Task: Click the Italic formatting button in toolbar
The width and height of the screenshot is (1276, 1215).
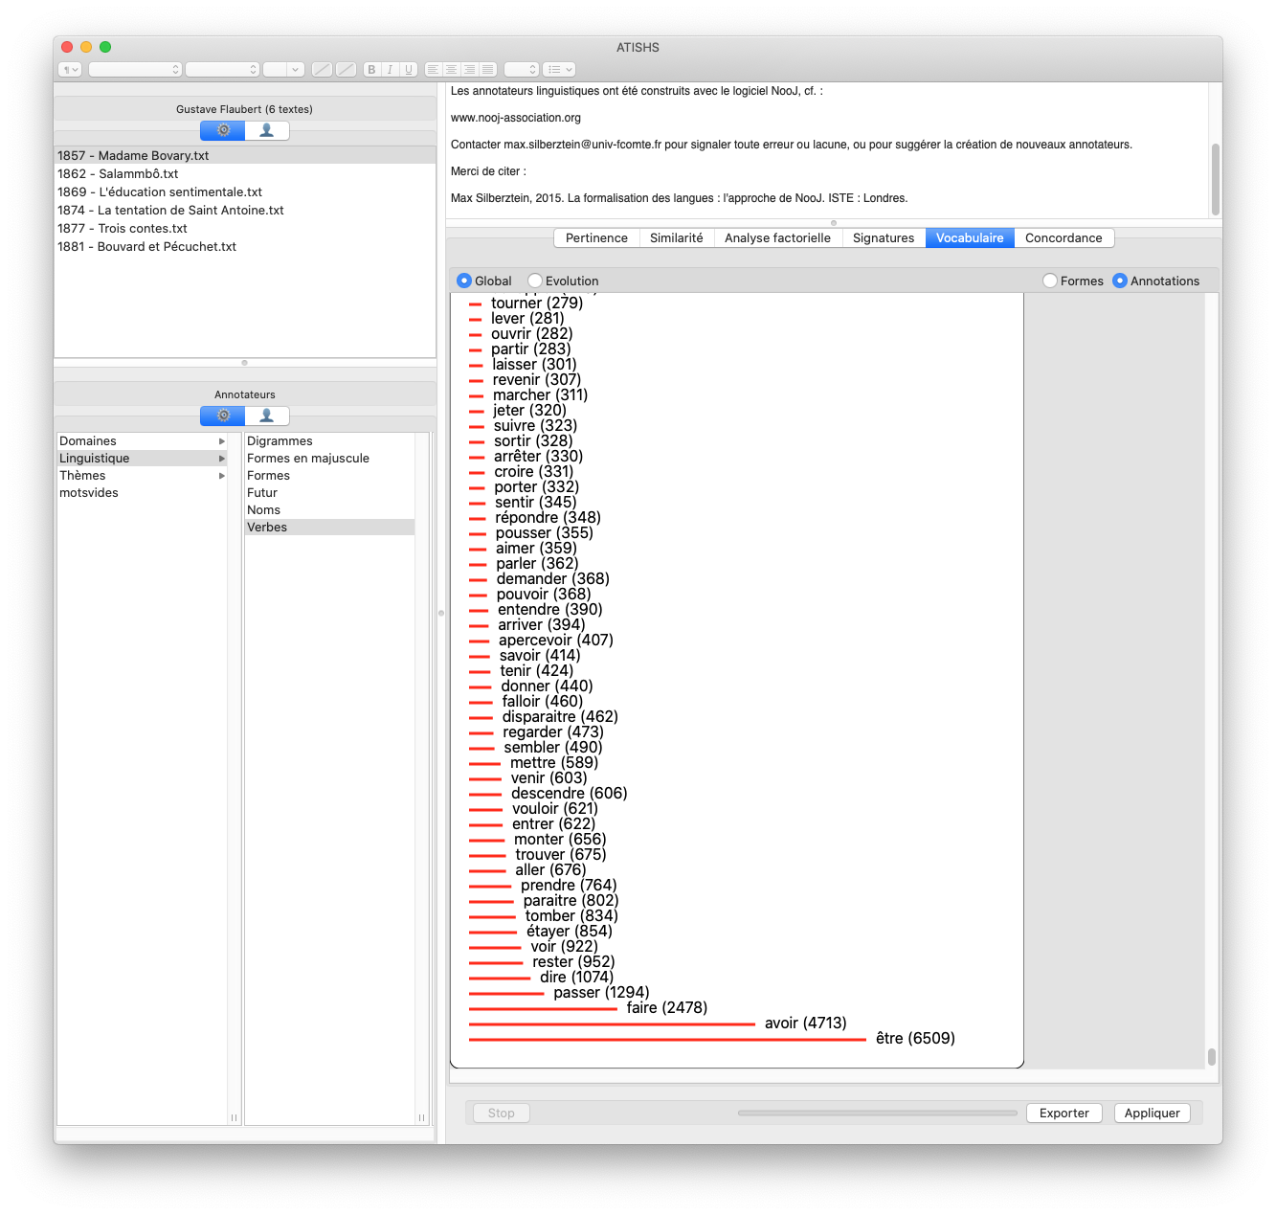Action: 390,70
